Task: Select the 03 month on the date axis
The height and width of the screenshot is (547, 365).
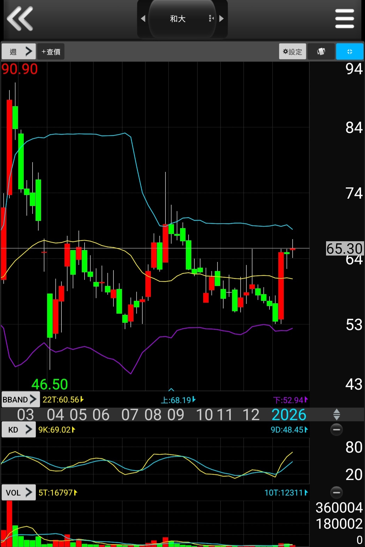Action: tap(26, 415)
